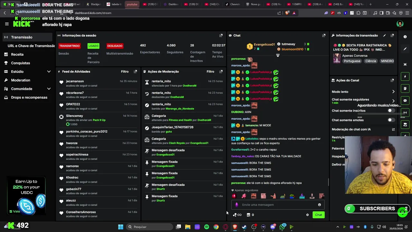Click the 492 Espectadores count

[x=143, y=45]
